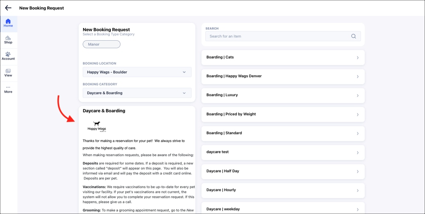Click the Daycare & Boarding heading

104,111
